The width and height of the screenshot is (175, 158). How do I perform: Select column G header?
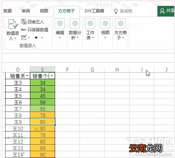pos(92,70)
